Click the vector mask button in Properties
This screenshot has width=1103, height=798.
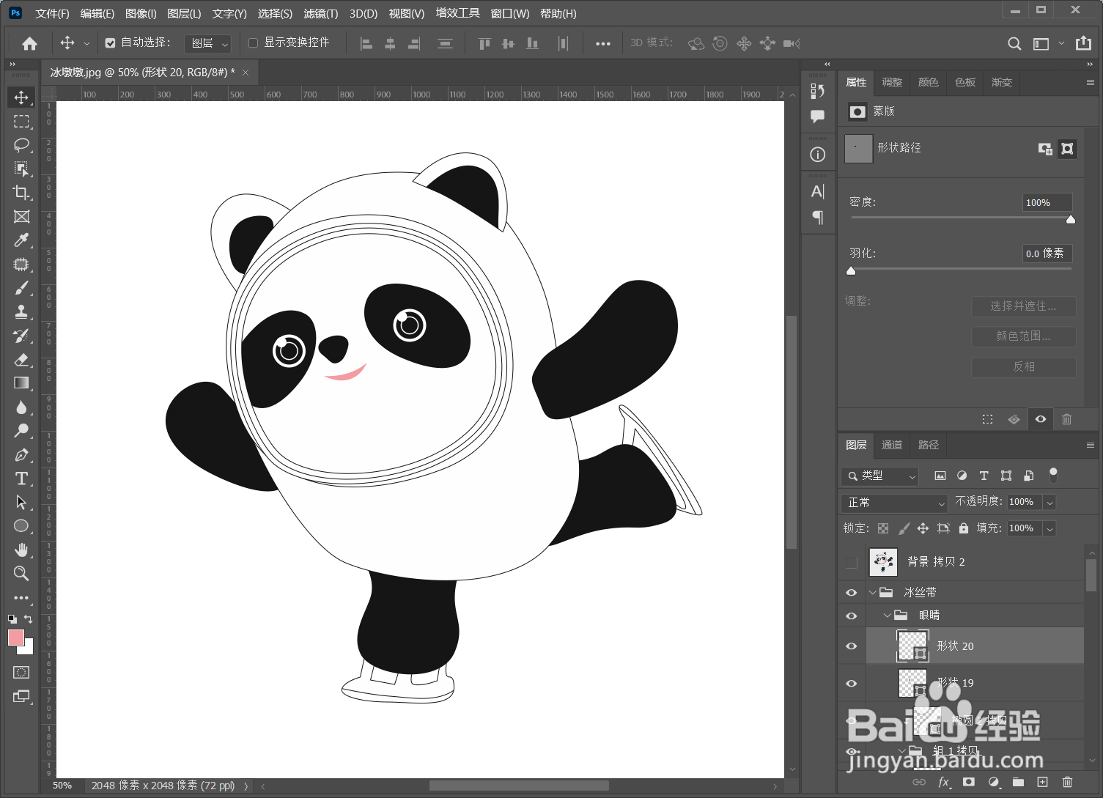click(x=1068, y=149)
